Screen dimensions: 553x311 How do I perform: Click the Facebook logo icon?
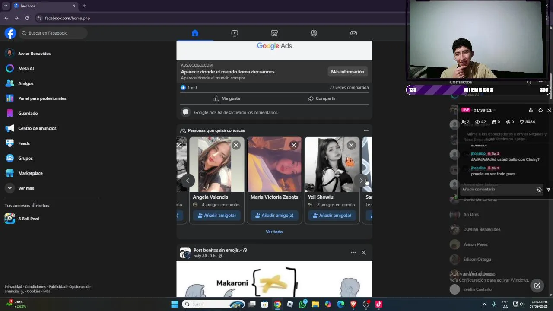(x=10, y=33)
